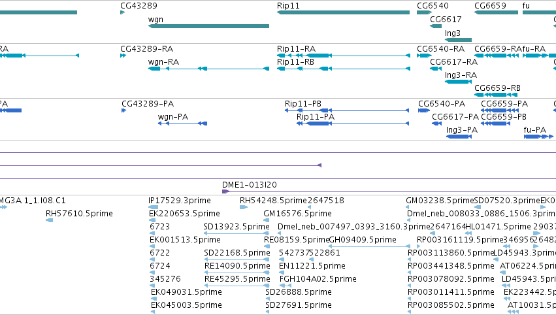The width and height of the screenshot is (556, 315).
Task: Click the feature labeled 6722
Action: tap(153, 259)
